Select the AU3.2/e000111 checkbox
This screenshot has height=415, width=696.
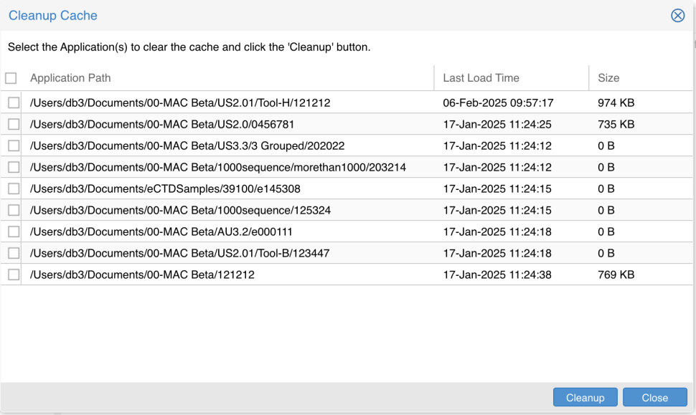[14, 232]
